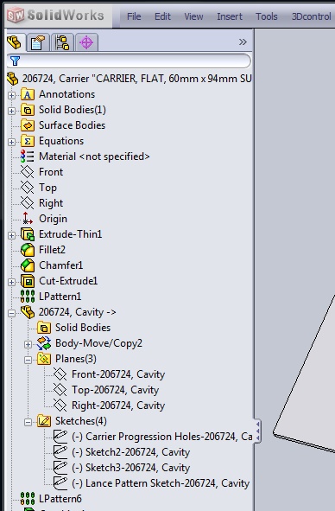Click the SolidWorks logo
The image size is (335, 511).
click(55, 16)
